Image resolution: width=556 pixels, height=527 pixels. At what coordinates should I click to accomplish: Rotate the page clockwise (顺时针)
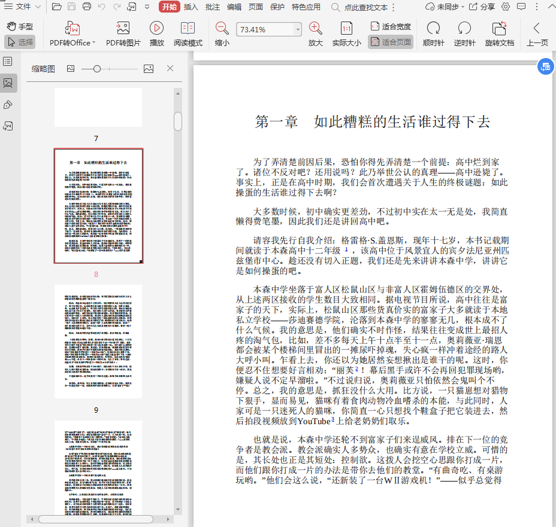coord(433,29)
